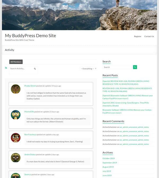Open Bluewater Sailboat GREEN LIVING recent post
The width and height of the screenshot is (159, 178).
[x=127, y=111]
